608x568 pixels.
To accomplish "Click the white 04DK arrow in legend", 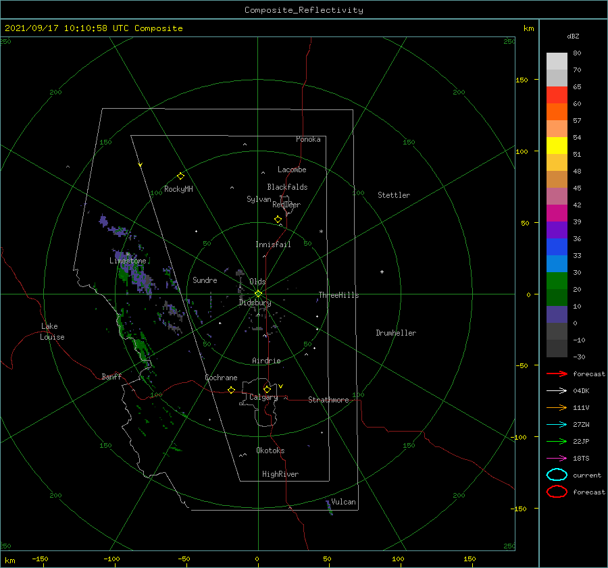I will 557,390.
